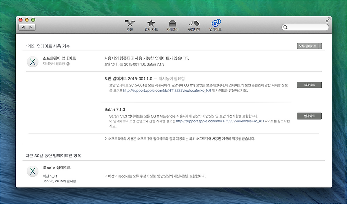Click 1개의 업데이트 사용 가능 header
This screenshot has height=204, width=347.
(x=48, y=46)
